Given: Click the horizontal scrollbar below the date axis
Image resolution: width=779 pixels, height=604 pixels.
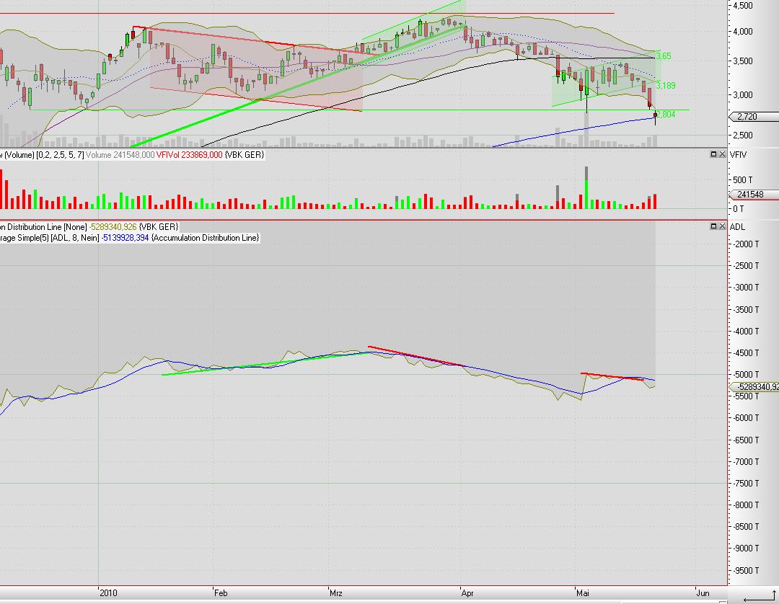Looking at the screenshot, I should (364, 602).
